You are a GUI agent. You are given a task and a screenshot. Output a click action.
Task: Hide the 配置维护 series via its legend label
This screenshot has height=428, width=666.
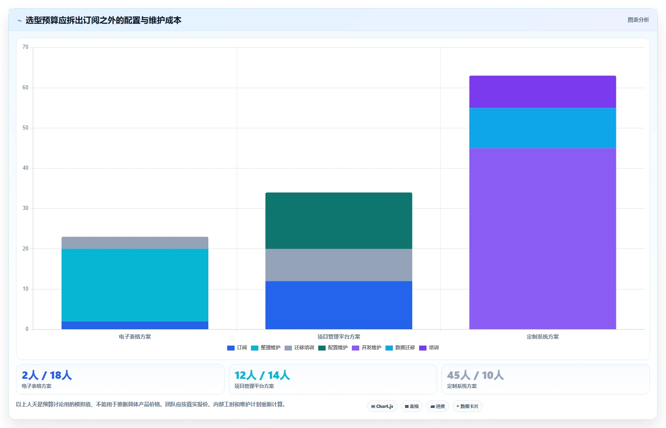click(338, 348)
